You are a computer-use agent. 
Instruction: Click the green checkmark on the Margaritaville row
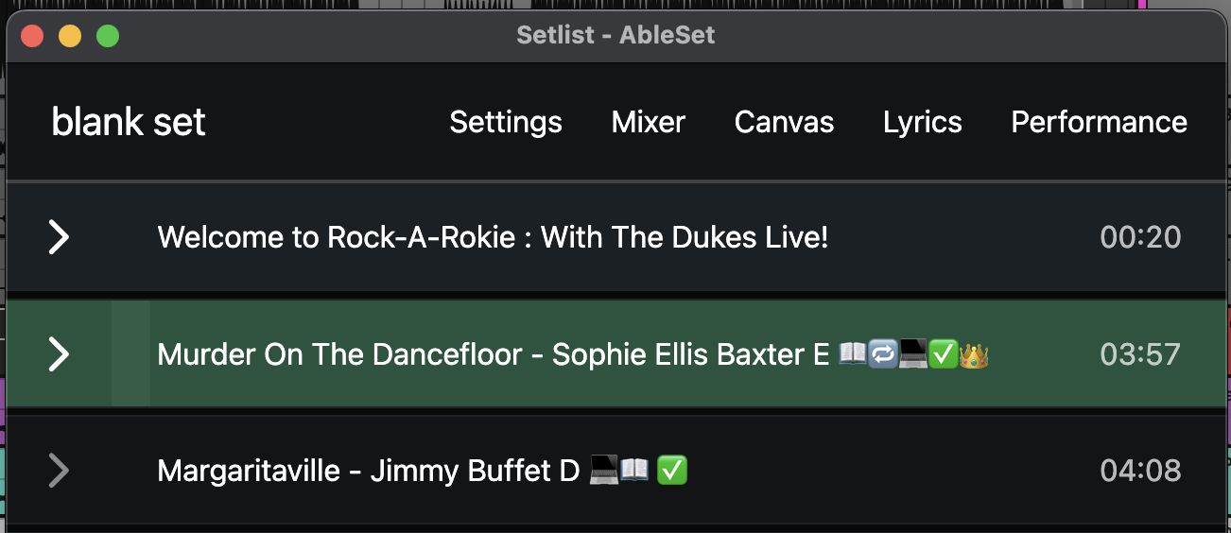[671, 471]
